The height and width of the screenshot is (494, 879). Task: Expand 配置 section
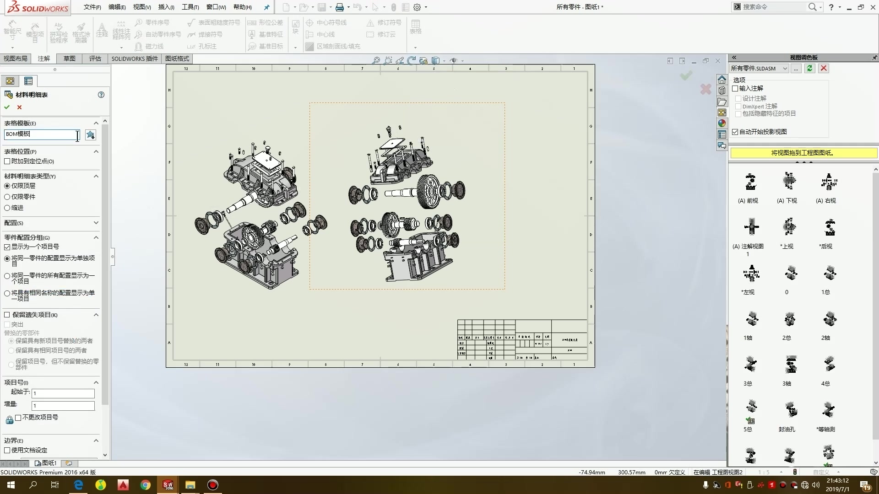coord(96,223)
